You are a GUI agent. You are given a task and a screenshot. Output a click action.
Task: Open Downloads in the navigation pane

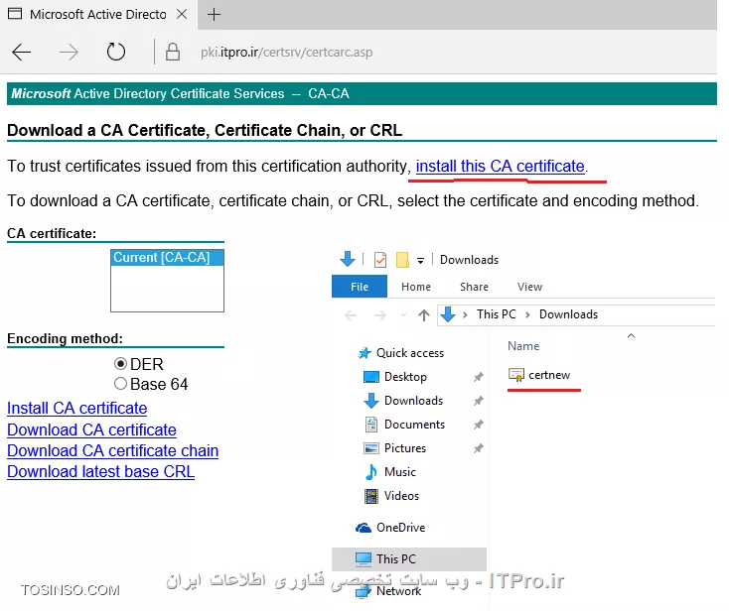(x=413, y=400)
